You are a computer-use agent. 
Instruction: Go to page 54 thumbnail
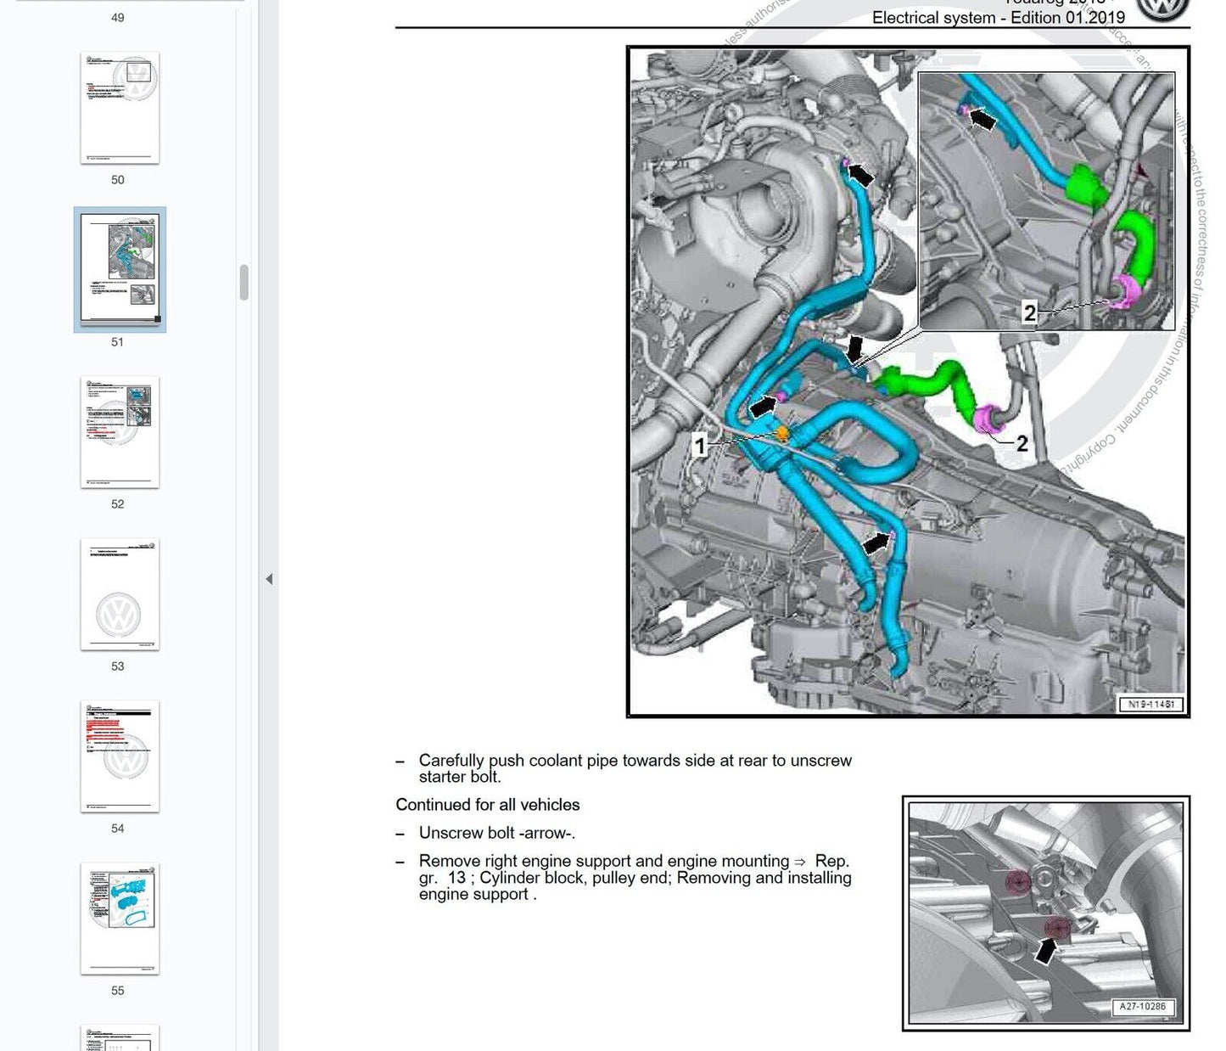(x=120, y=756)
